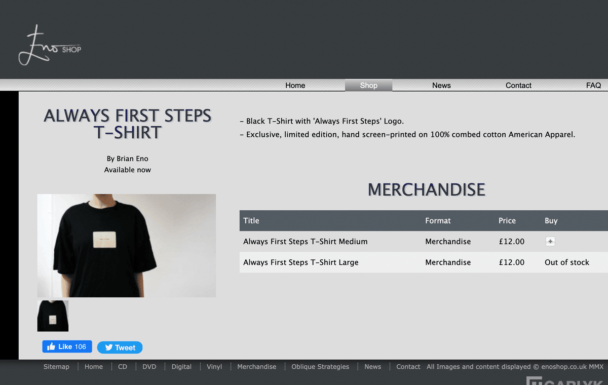Screen dimensions: 608x385
Task: Click the Eno Shop signature logo
Action: pyautogui.click(x=50, y=45)
